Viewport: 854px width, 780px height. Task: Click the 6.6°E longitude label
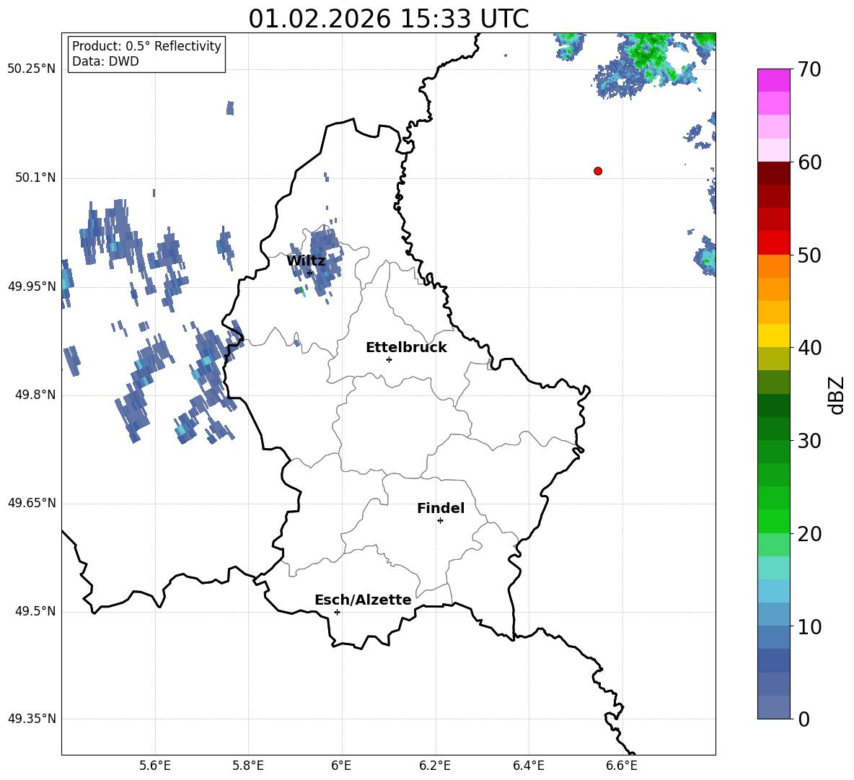coord(622,766)
